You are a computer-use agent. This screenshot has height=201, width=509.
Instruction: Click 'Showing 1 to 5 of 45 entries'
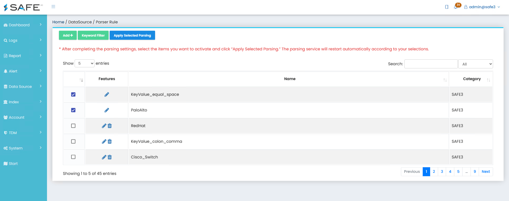(x=89, y=174)
